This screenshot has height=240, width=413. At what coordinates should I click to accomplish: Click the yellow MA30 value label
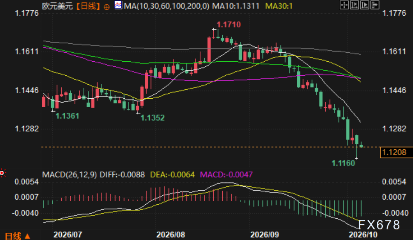point(279,6)
